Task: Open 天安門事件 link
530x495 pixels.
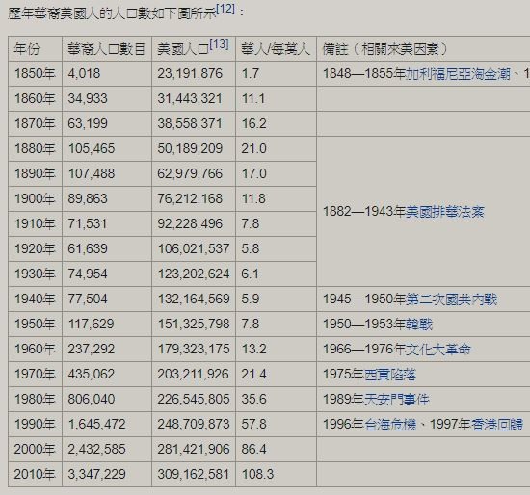Action: (396, 399)
